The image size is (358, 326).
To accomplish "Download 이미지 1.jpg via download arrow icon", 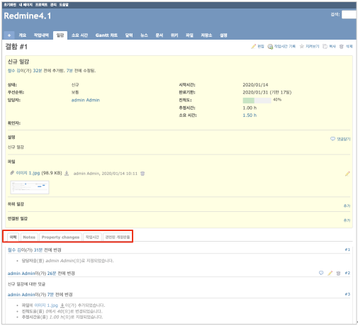I will pyautogui.click(x=67, y=173).
